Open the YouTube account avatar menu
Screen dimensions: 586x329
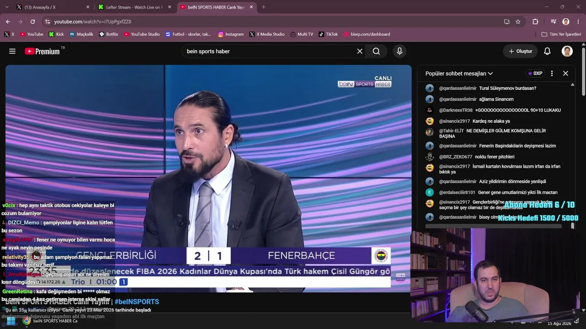pos(567,51)
